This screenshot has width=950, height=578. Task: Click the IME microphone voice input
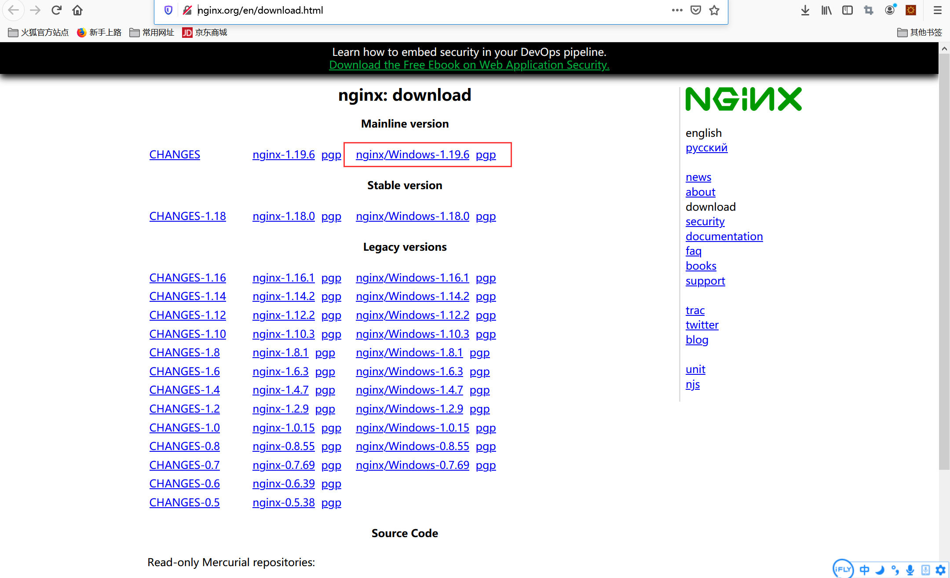[x=910, y=570]
